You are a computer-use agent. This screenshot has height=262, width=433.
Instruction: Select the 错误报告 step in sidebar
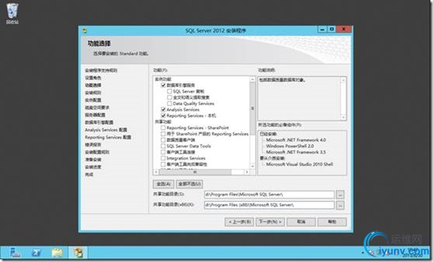(x=93, y=145)
